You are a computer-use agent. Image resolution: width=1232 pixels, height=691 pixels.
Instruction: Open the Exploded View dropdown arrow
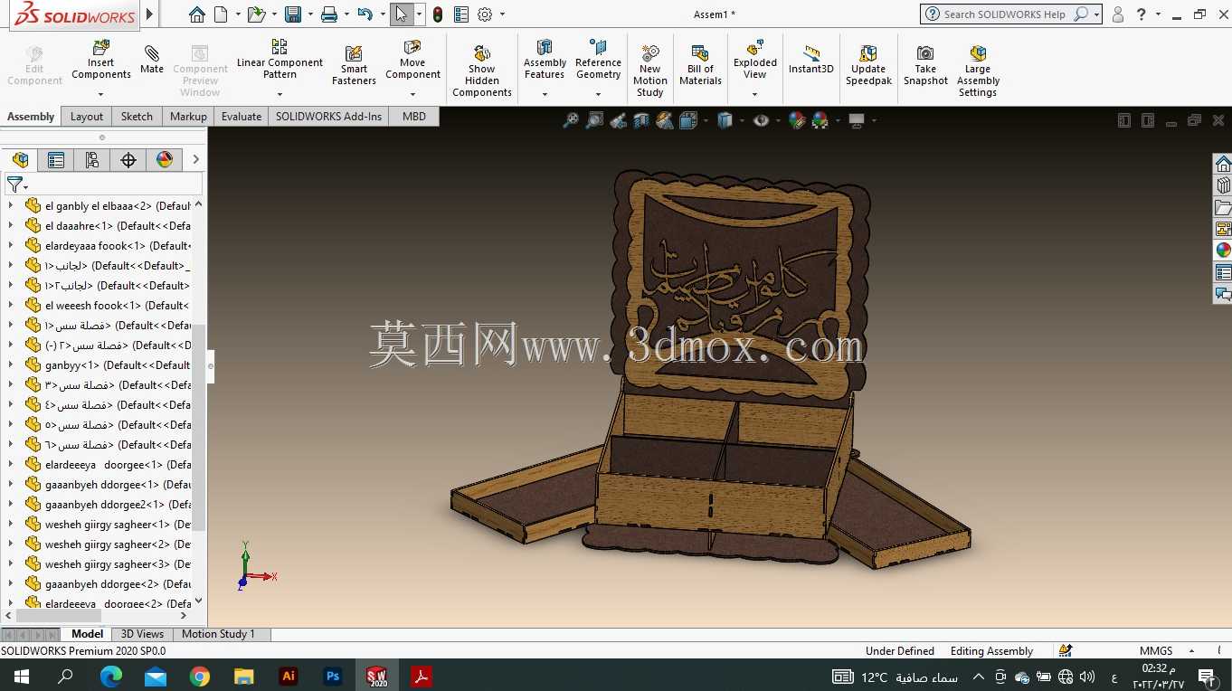[x=755, y=94]
